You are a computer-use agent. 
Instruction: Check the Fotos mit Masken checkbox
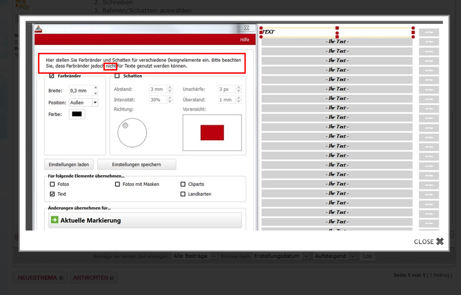pyautogui.click(x=117, y=184)
